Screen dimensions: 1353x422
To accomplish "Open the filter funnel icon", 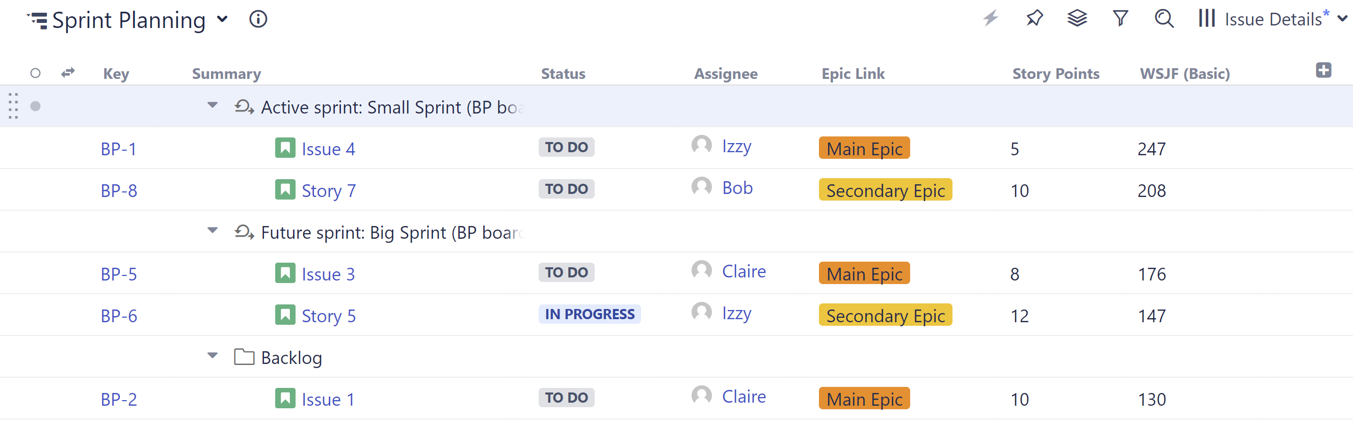I will point(1120,19).
